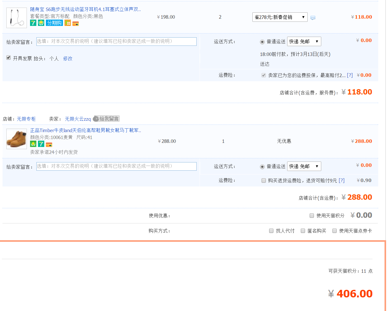Uncheck the 开具发票 invoice checkbox

[x=9, y=58]
